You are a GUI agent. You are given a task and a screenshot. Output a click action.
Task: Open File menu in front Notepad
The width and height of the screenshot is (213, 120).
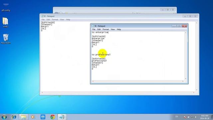94,29
